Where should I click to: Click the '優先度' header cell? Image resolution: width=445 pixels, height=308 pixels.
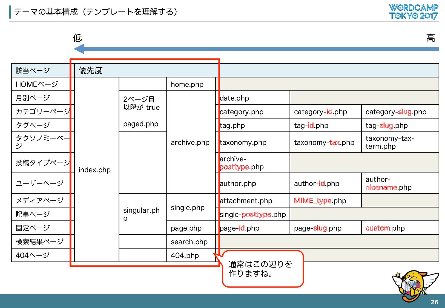[257, 70]
